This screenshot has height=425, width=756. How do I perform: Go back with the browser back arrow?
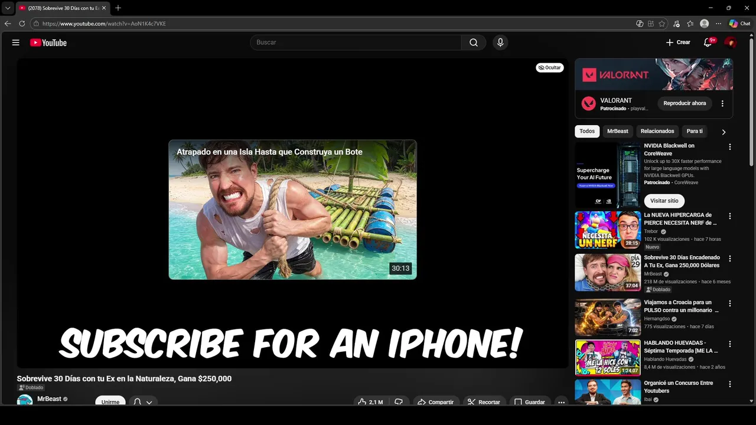click(8, 24)
